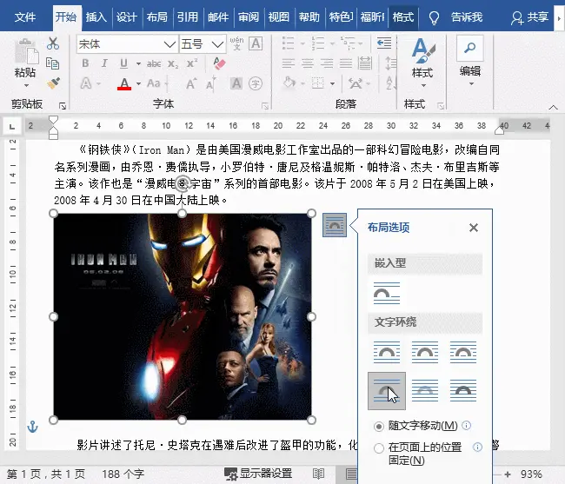Select Square text wrapping option
565x484 pixels.
click(387, 352)
